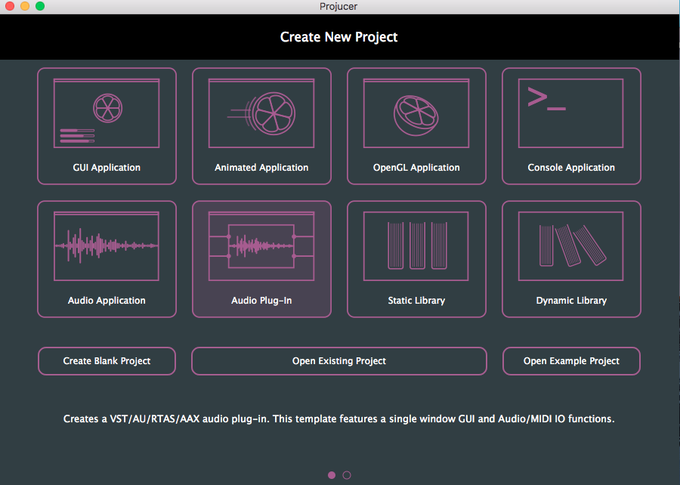
Task: Close the Projucer window with red button
Action: coord(10,6)
